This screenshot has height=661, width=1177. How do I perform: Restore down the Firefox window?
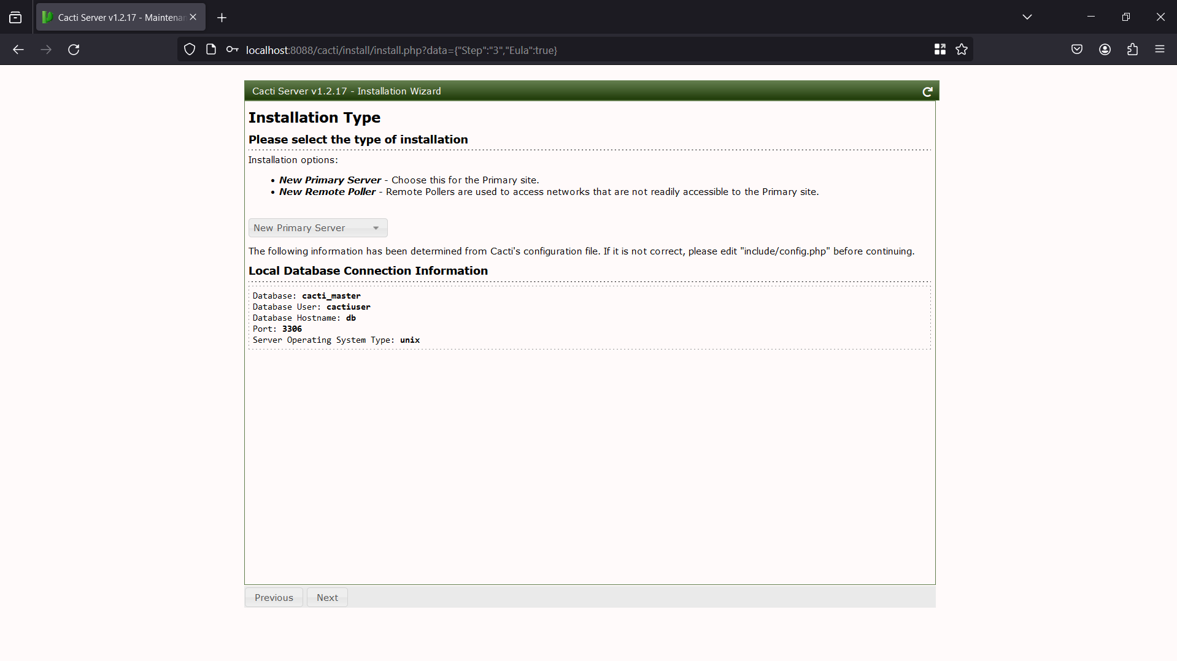(1126, 17)
